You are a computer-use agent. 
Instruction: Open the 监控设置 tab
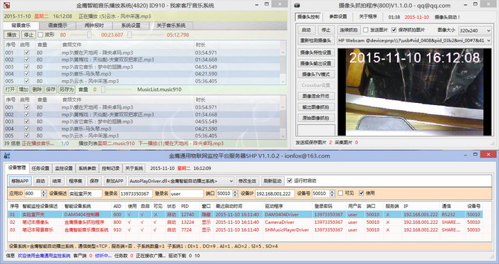64,168
